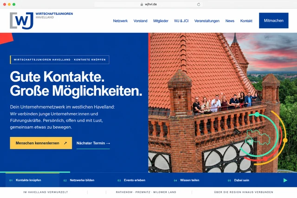Screen dimensions: 297x198
Task: Open the Netzwerk menu item
Action: pyautogui.click(x=120, y=21)
